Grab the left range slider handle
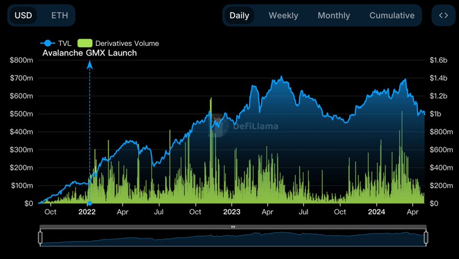The width and height of the screenshot is (459, 259). (x=40, y=238)
